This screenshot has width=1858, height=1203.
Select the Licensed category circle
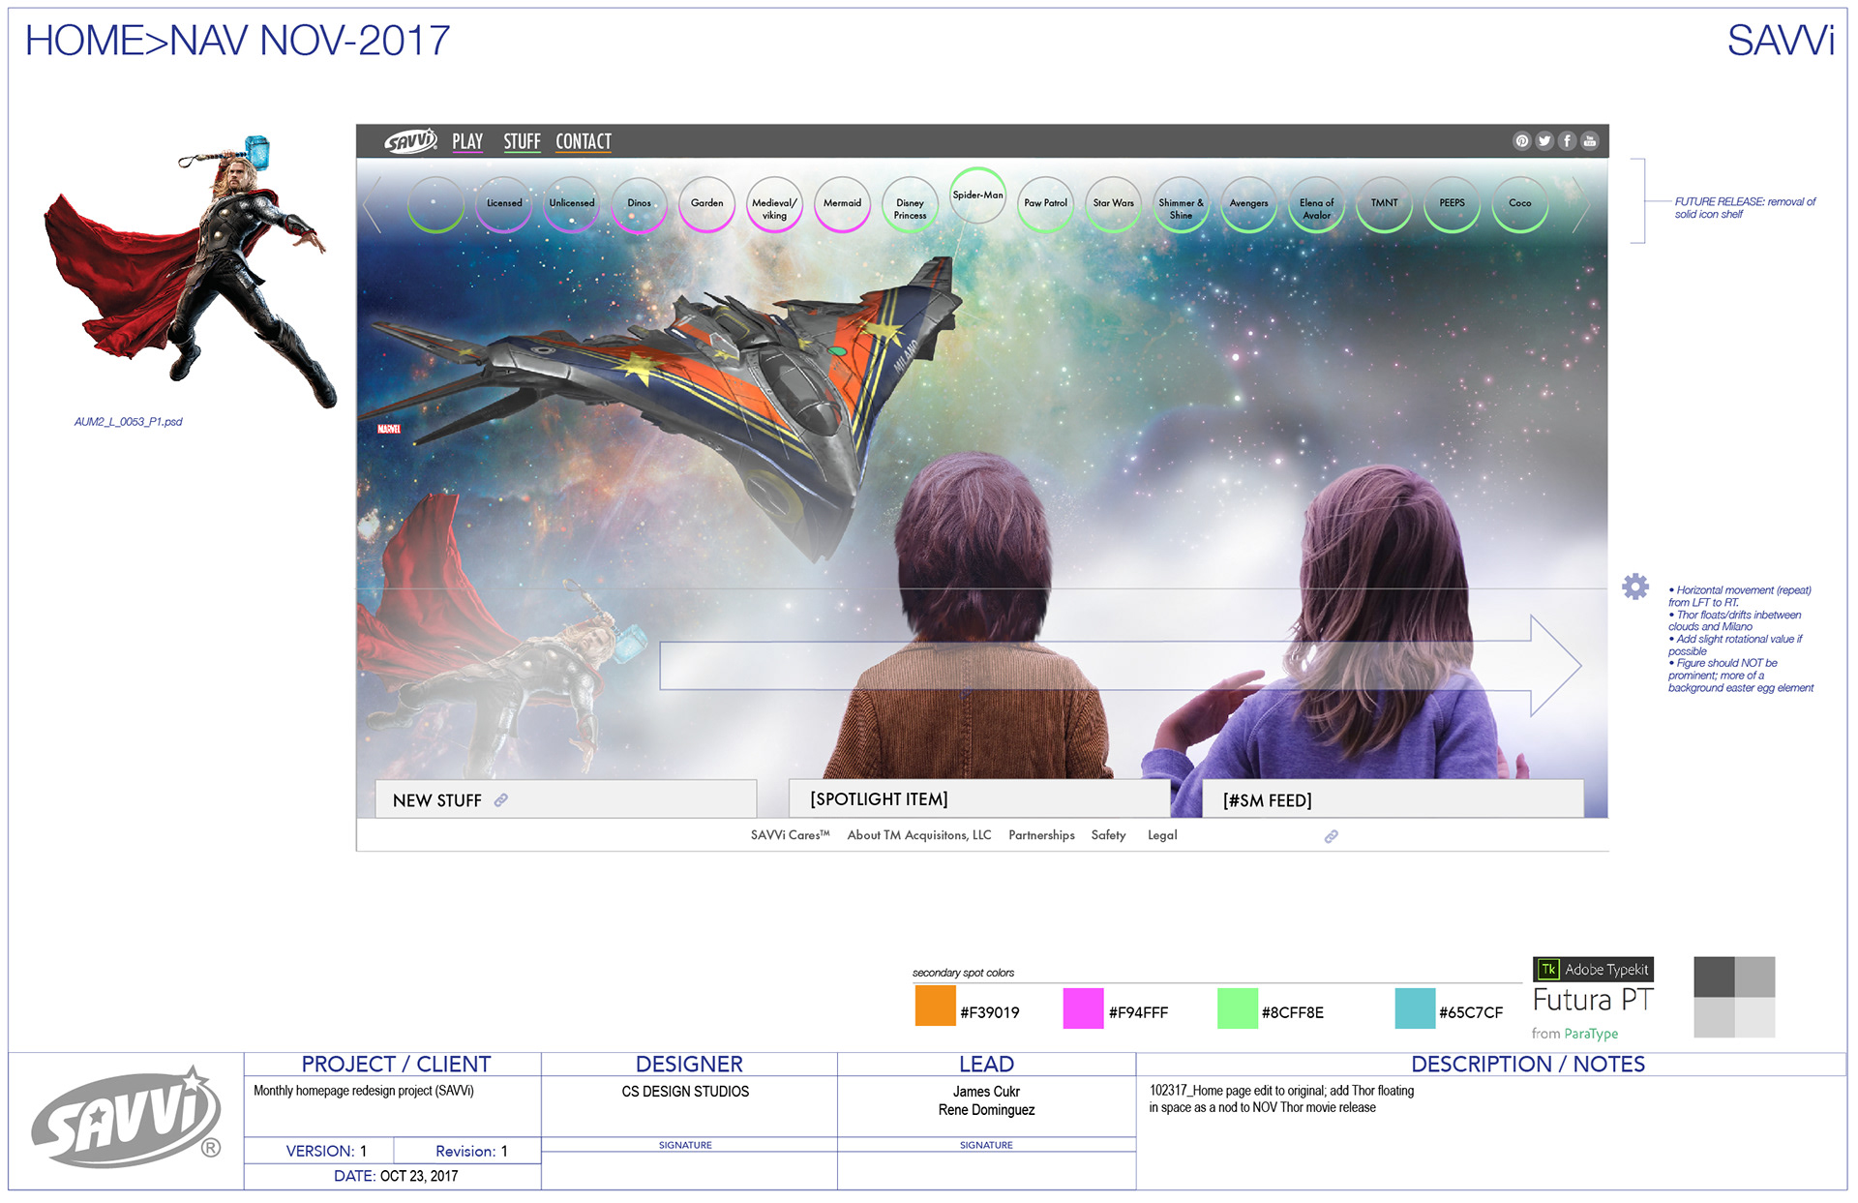click(x=504, y=203)
